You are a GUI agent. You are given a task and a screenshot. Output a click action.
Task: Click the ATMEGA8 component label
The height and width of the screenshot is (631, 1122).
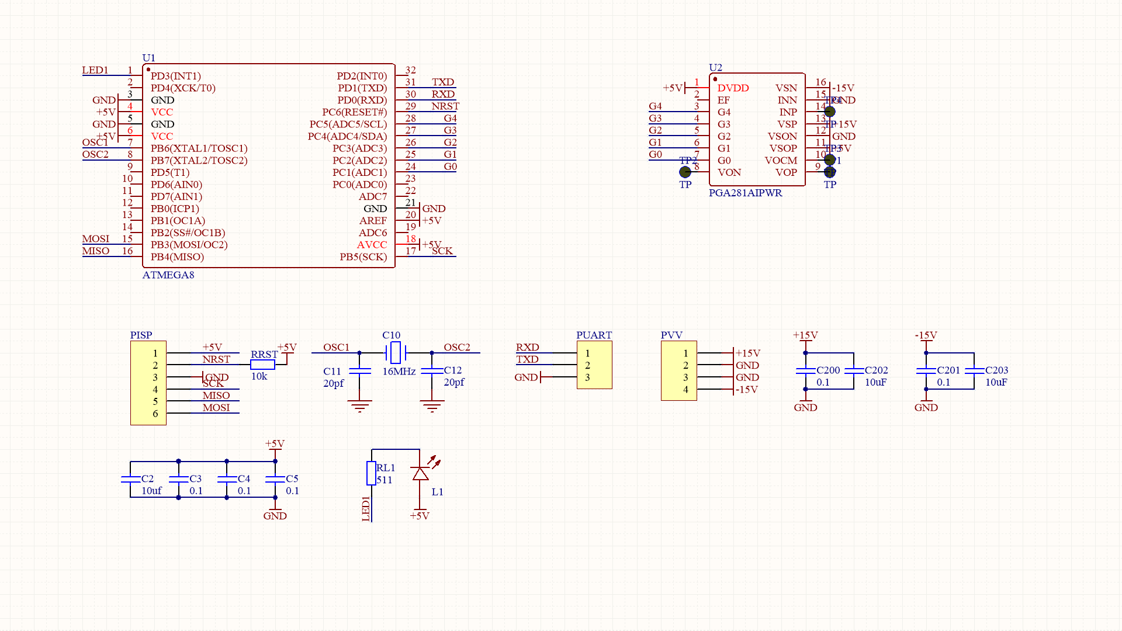click(168, 275)
